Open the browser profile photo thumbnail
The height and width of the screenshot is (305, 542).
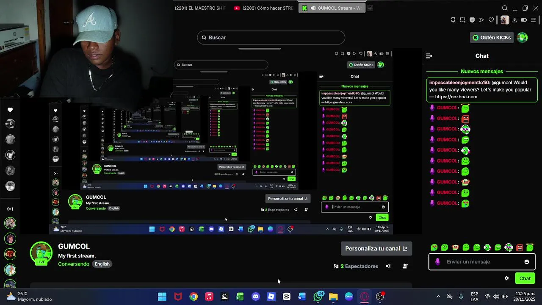point(504,20)
